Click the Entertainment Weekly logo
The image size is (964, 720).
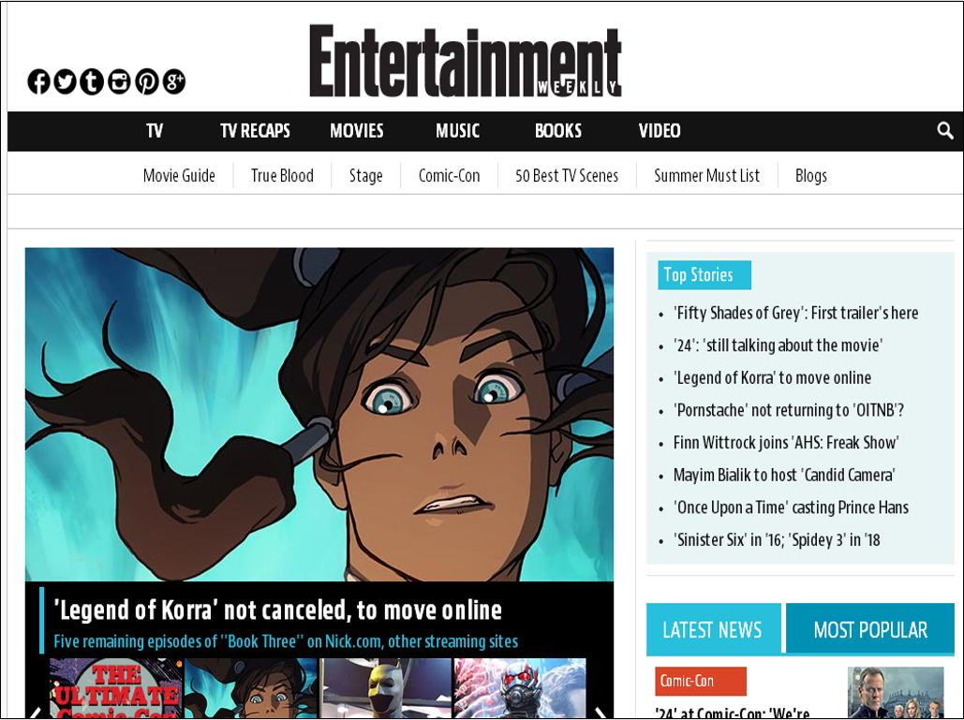pos(466,61)
